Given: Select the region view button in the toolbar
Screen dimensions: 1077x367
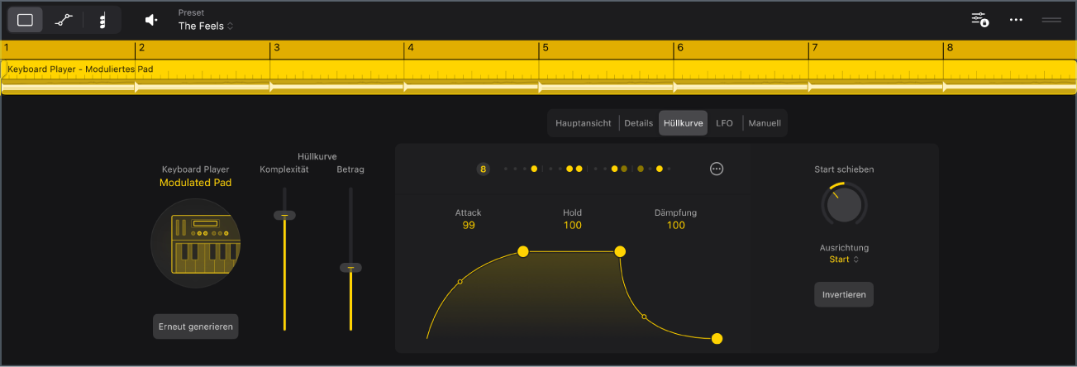Looking at the screenshot, I should [26, 20].
